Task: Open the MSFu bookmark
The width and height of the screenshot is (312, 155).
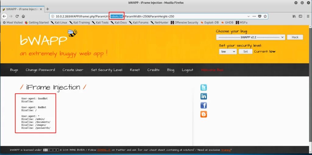Action: coord(241,23)
